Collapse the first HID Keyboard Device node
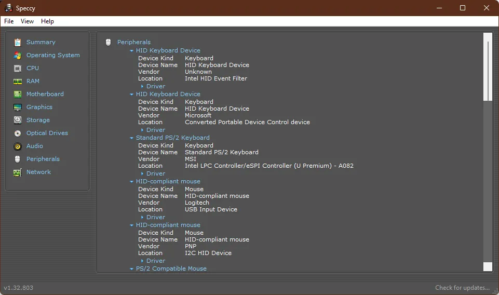This screenshot has height=295, width=499. tap(132, 51)
